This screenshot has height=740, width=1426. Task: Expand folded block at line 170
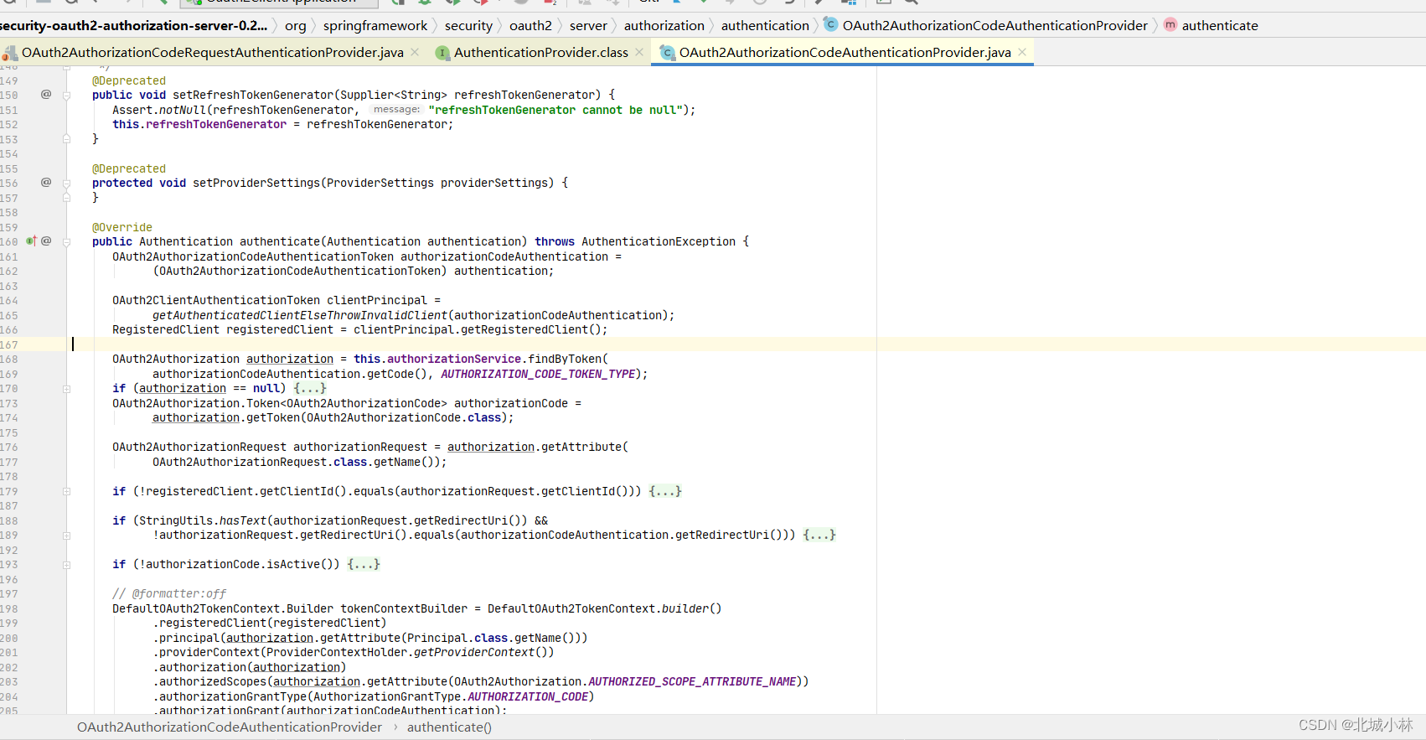coord(66,389)
